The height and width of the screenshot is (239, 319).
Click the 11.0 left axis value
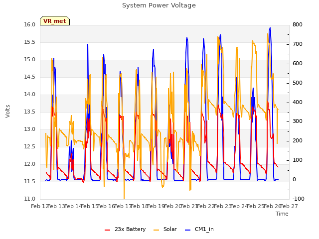(30, 199)
